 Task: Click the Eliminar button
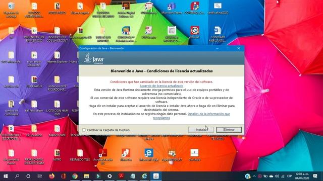(229, 130)
